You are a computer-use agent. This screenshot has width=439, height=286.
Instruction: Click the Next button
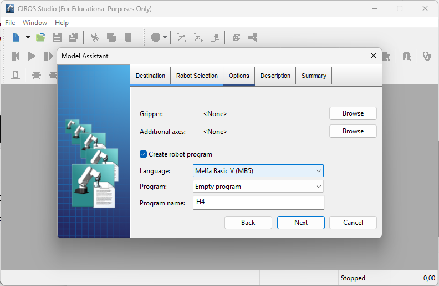(301, 223)
